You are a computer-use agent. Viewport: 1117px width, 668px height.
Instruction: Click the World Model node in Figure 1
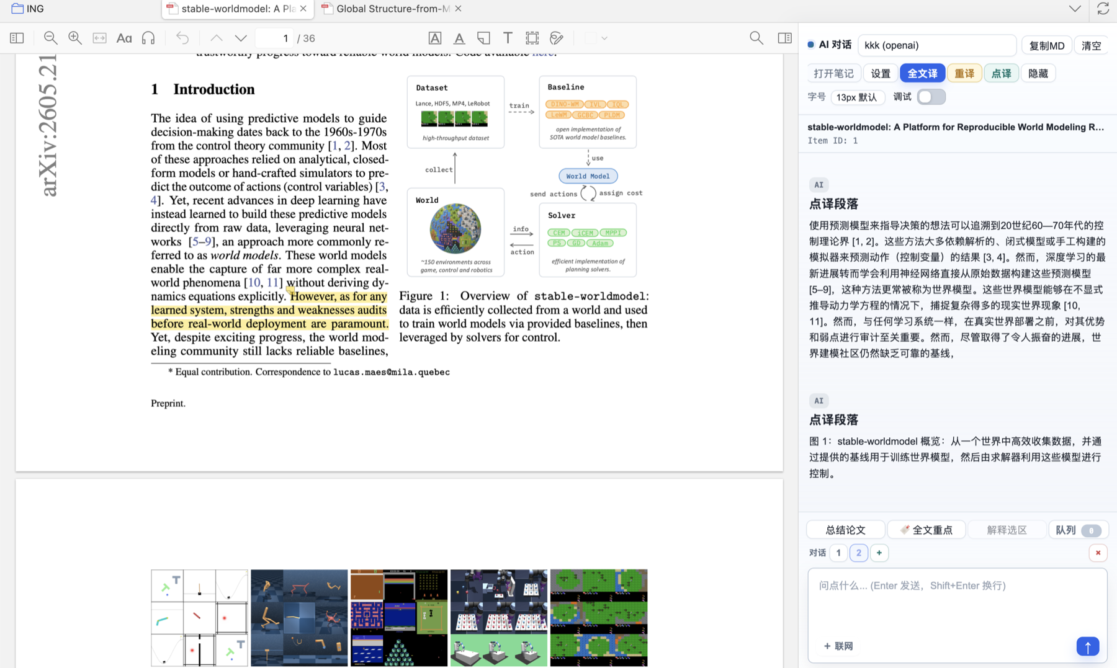[x=588, y=176]
